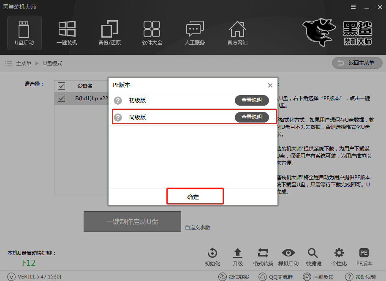Open the 软件大全 software collection
The width and height of the screenshot is (386, 281).
[x=152, y=33]
